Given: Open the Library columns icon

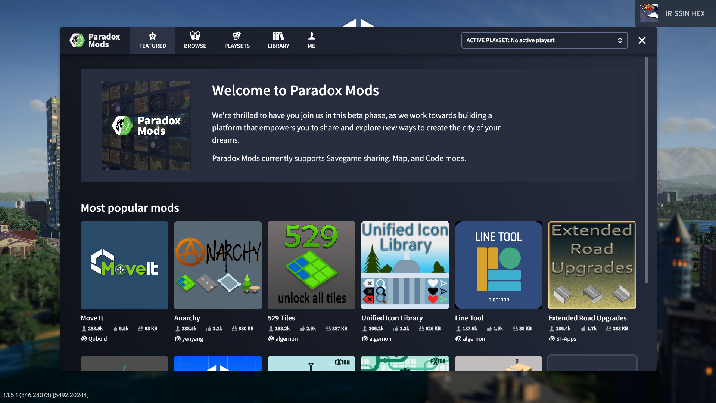Looking at the screenshot, I should click(x=278, y=36).
